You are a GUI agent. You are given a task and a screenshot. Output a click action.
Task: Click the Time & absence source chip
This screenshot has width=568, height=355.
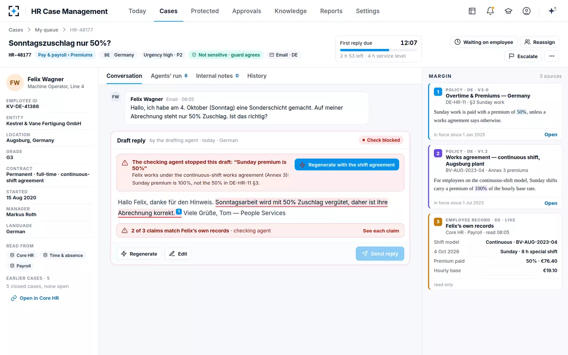(x=63, y=255)
